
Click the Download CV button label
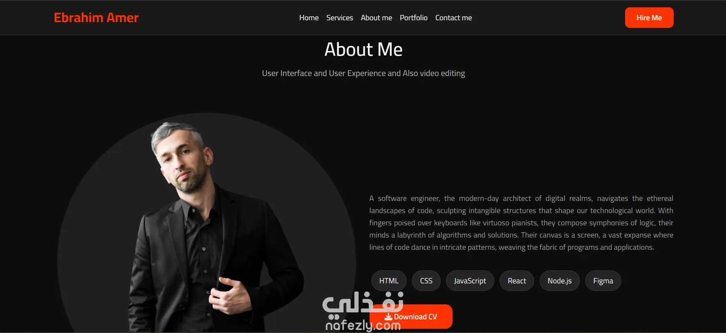click(x=415, y=317)
